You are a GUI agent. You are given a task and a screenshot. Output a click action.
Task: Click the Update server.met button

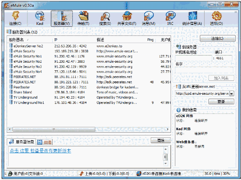click(221, 101)
